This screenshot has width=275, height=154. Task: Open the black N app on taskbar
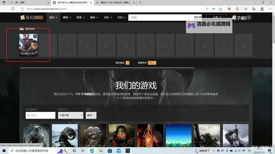point(128,151)
